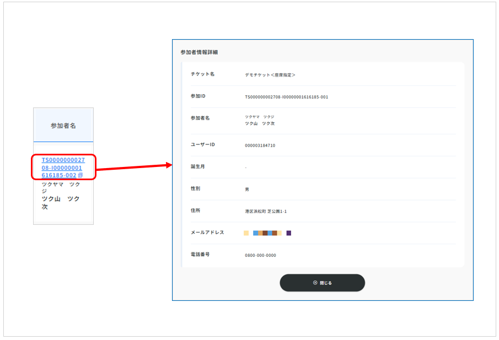Screen dimensions: 499x340
Task: Click bold name ツク山 ツク次 in the dialog
Action: coord(260,123)
